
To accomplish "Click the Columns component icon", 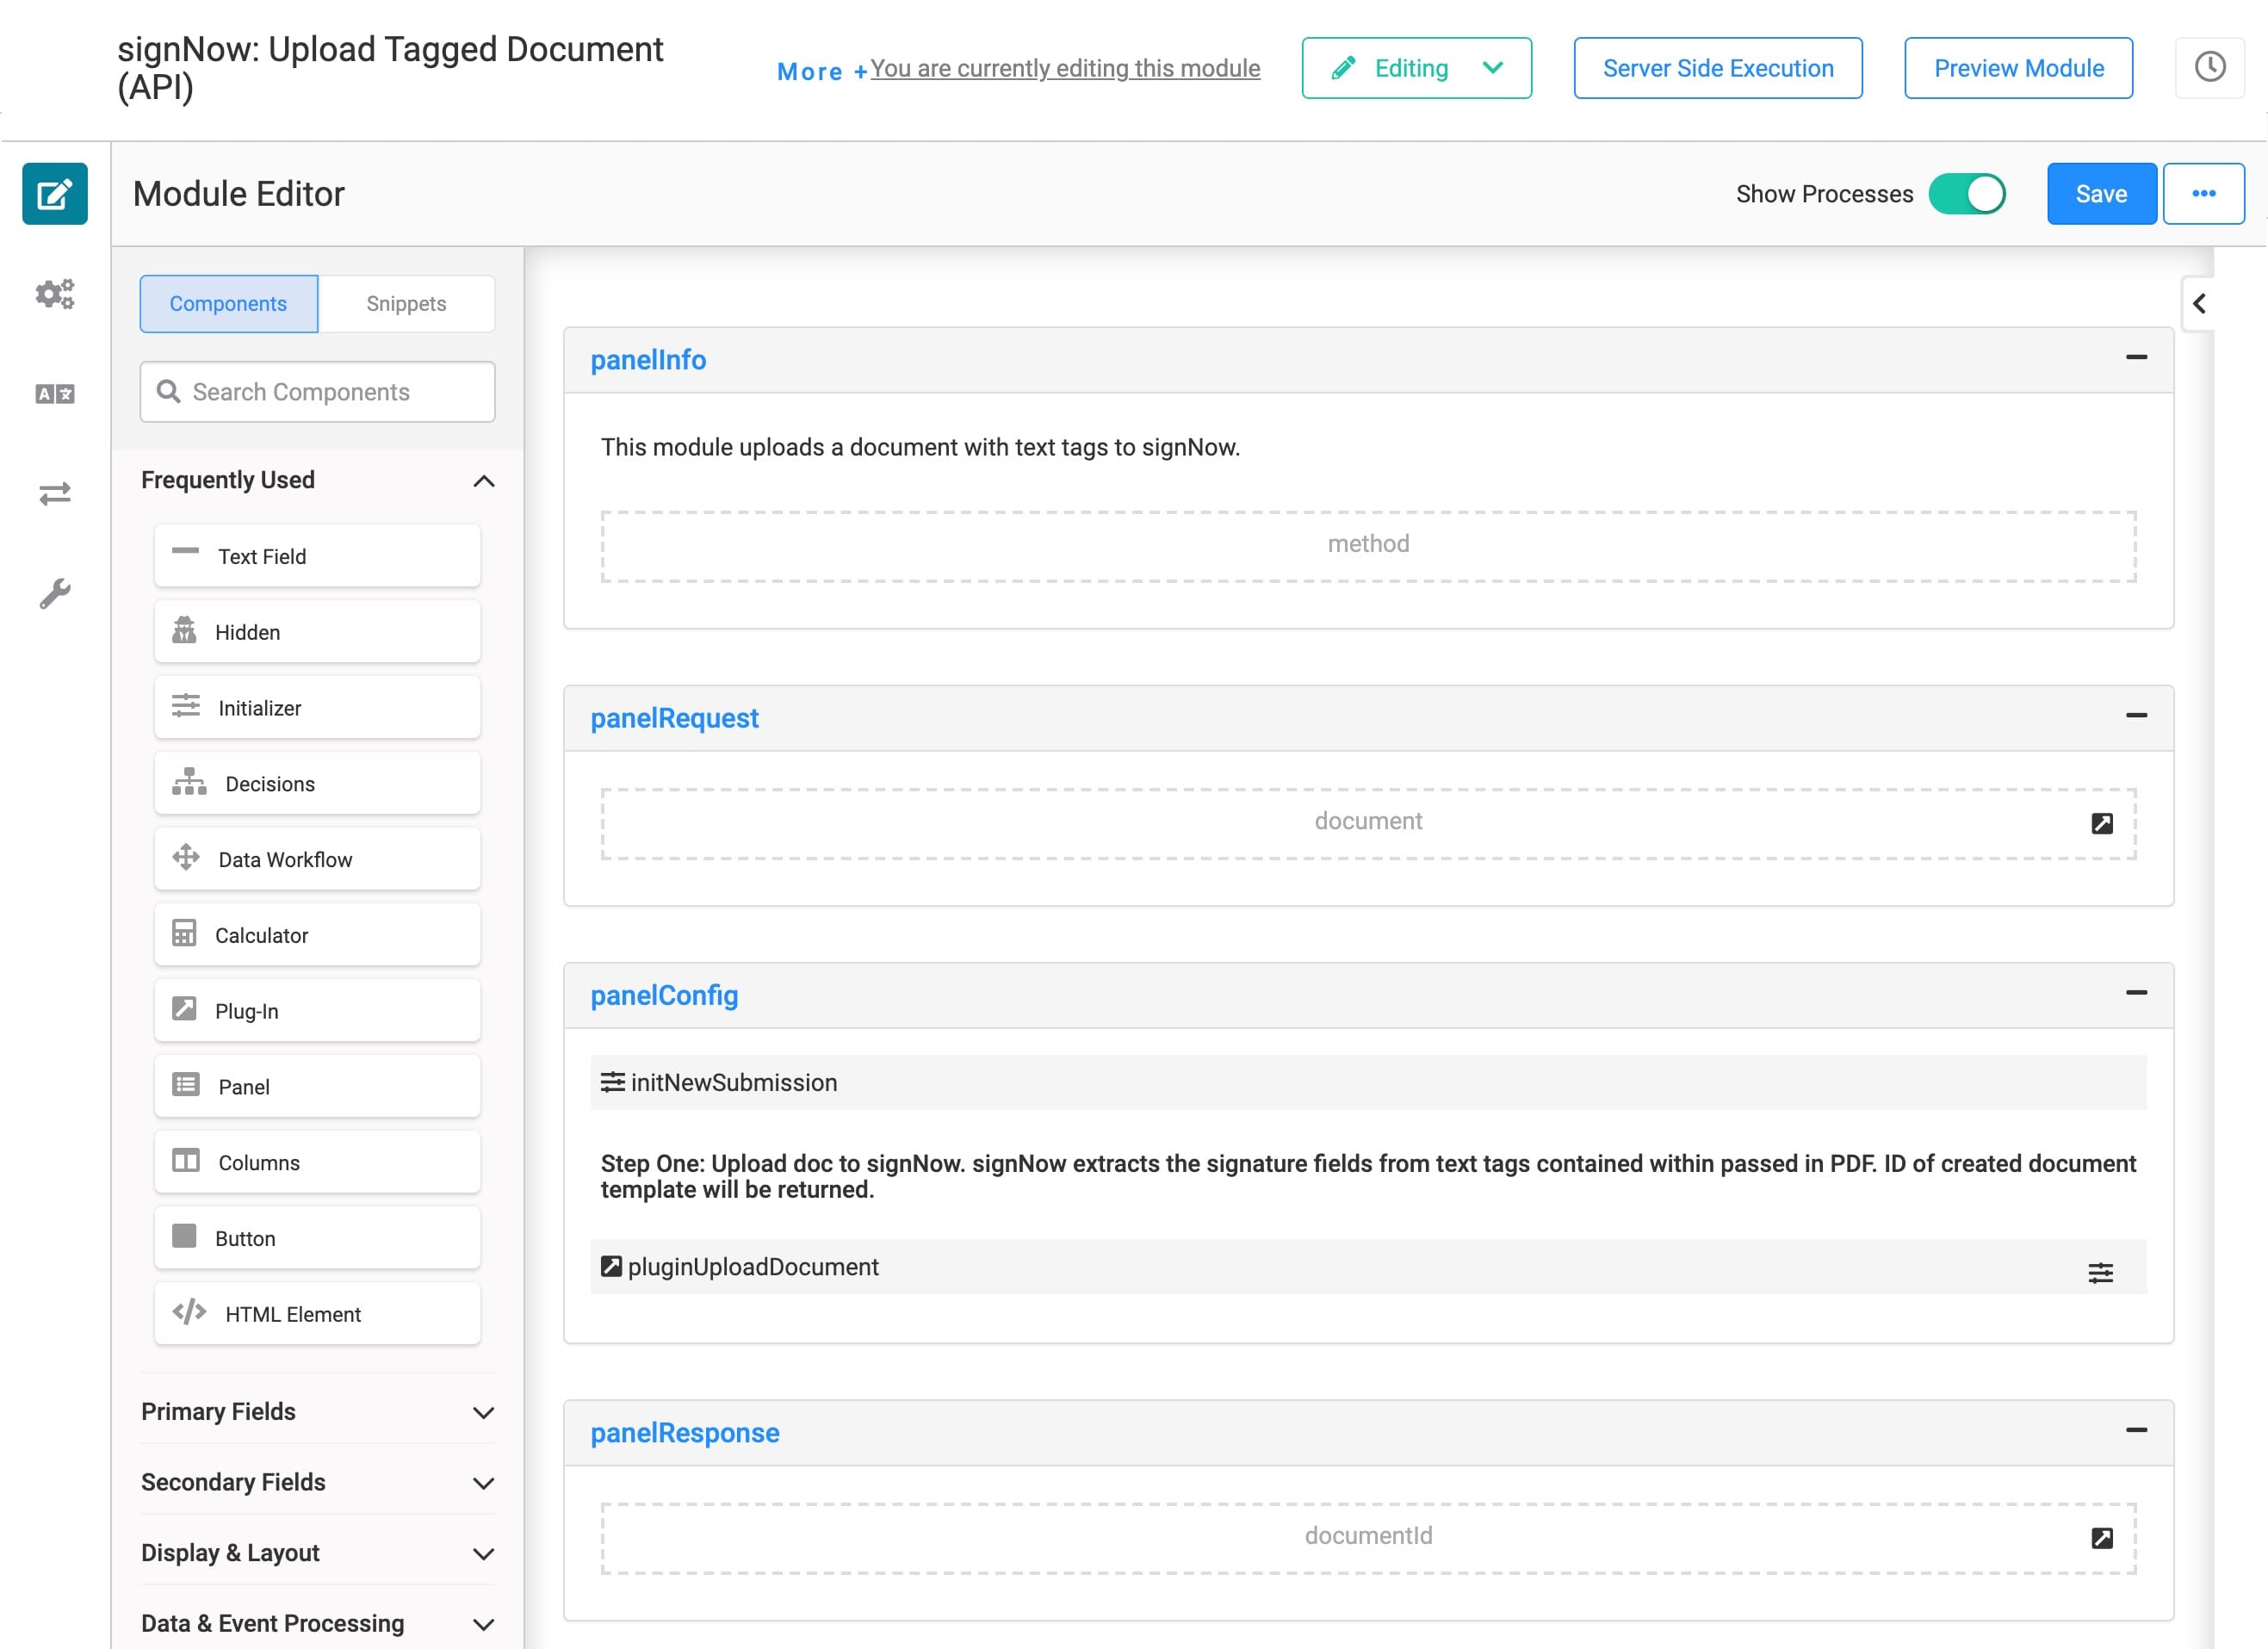I will coord(186,1161).
